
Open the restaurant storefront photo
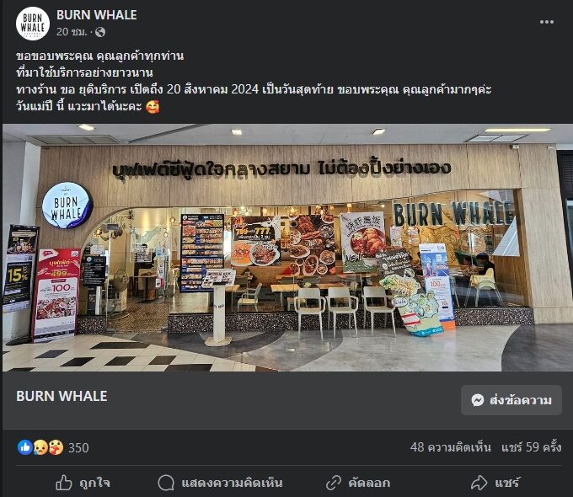coord(287,248)
